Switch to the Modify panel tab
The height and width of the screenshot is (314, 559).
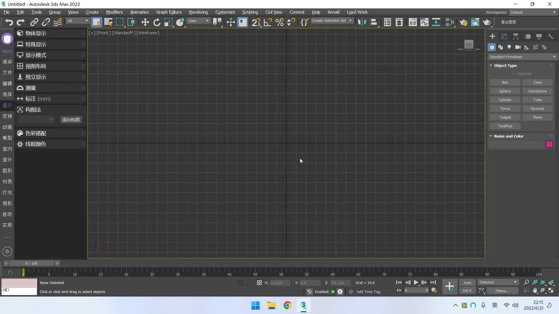(x=504, y=37)
